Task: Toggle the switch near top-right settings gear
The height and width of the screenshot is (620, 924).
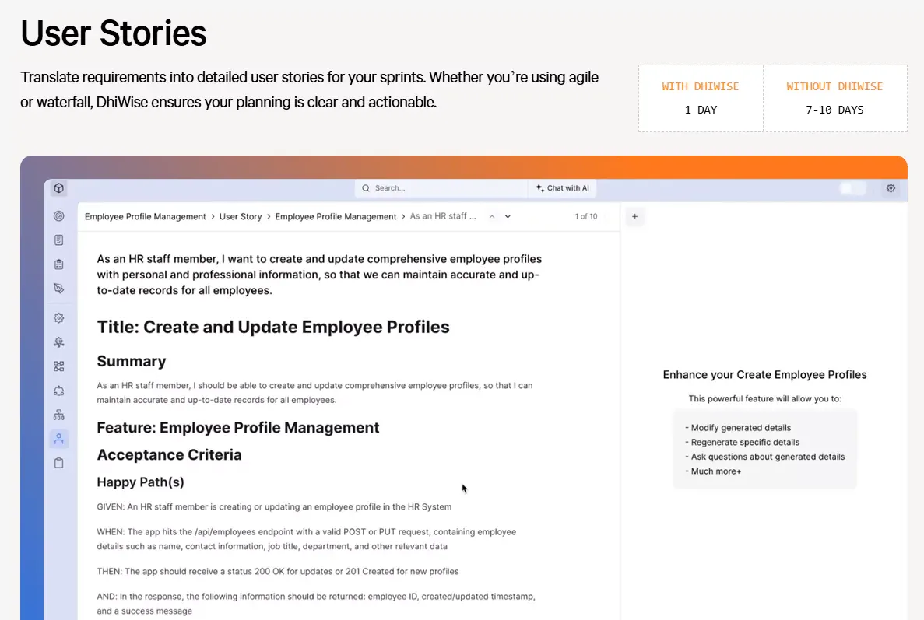Action: click(x=852, y=188)
